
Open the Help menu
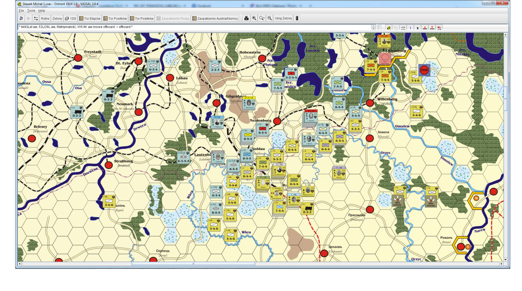click(x=42, y=11)
